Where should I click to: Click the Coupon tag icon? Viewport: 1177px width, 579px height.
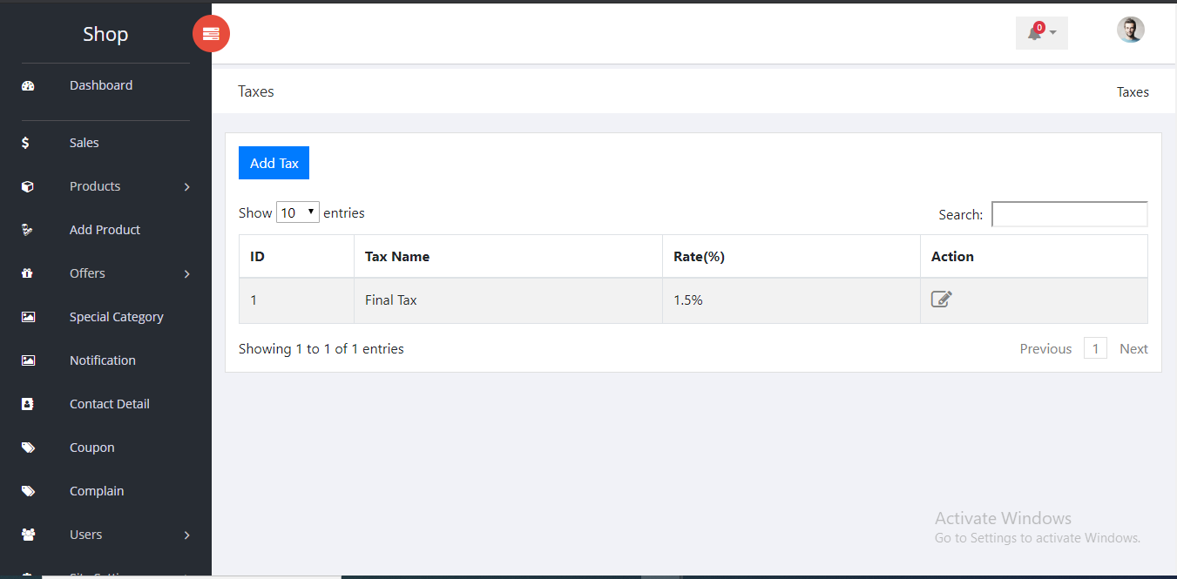[x=28, y=448]
